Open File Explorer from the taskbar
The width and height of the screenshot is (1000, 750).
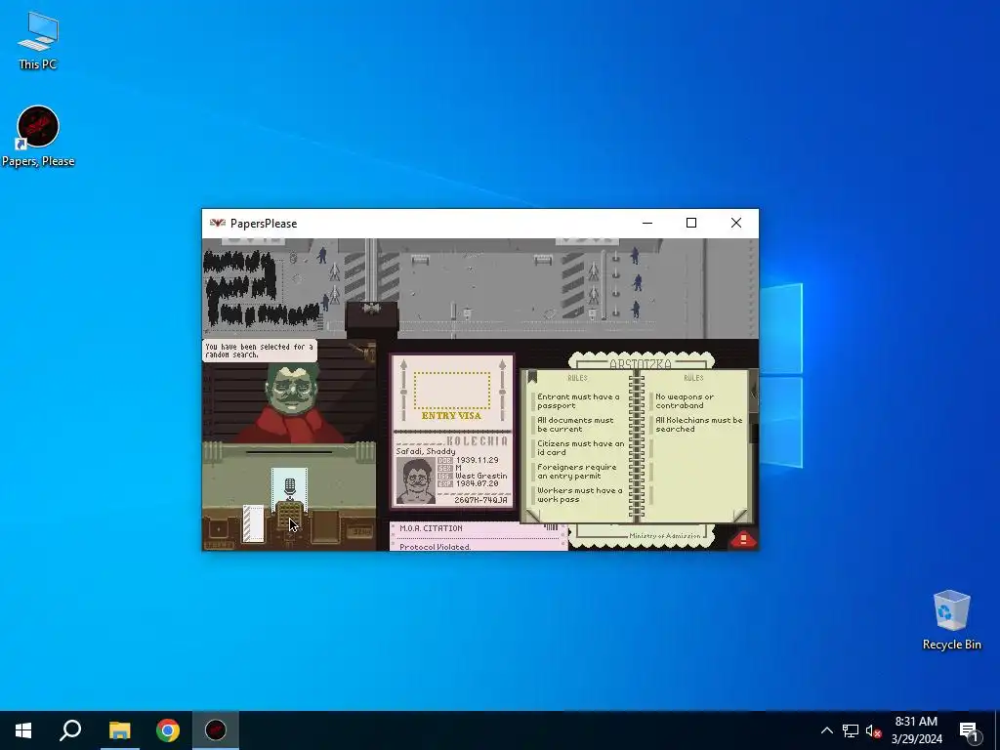[119, 730]
